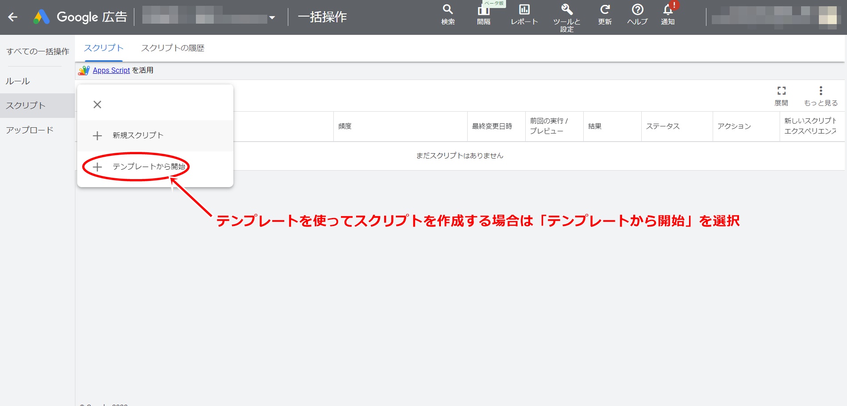
Task: Select 新規スクリプト from the popup
Action: coord(137,135)
